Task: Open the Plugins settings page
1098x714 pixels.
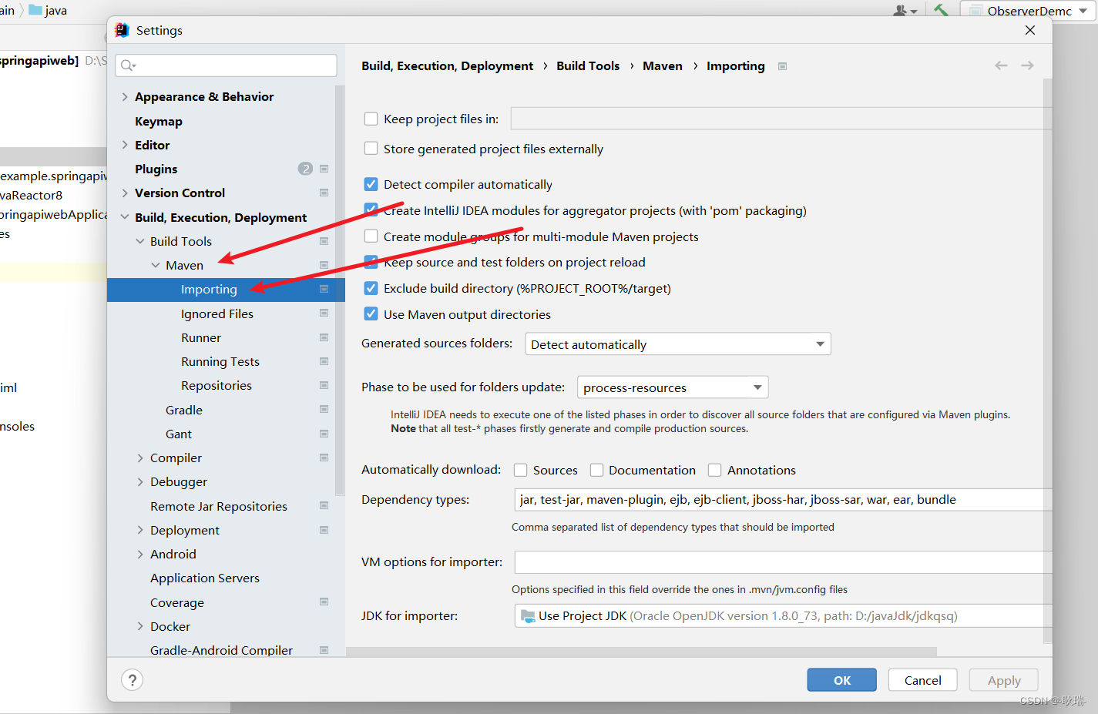Action: pos(156,169)
